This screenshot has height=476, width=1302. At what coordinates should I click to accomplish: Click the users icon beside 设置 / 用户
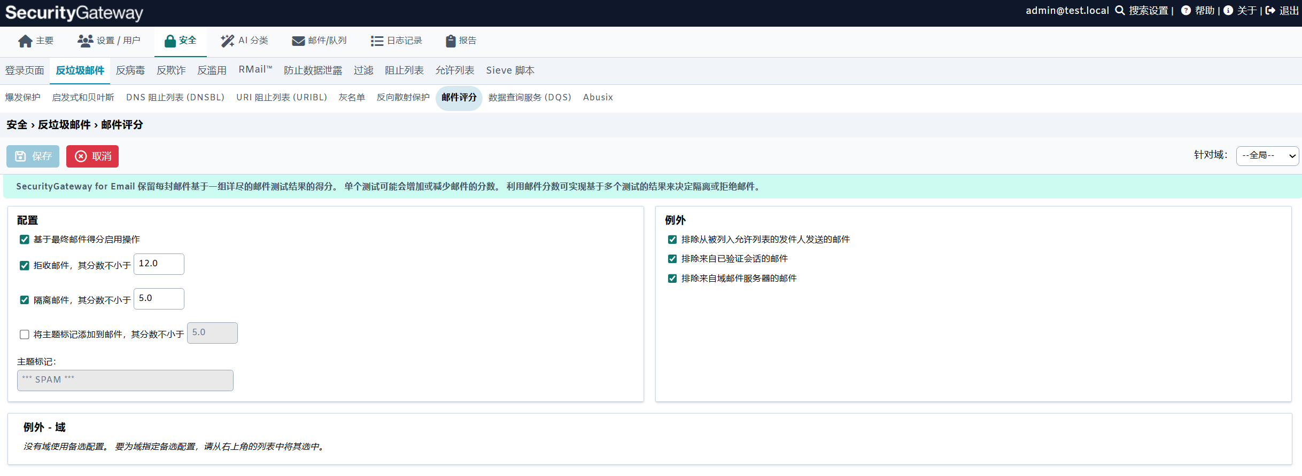click(85, 41)
